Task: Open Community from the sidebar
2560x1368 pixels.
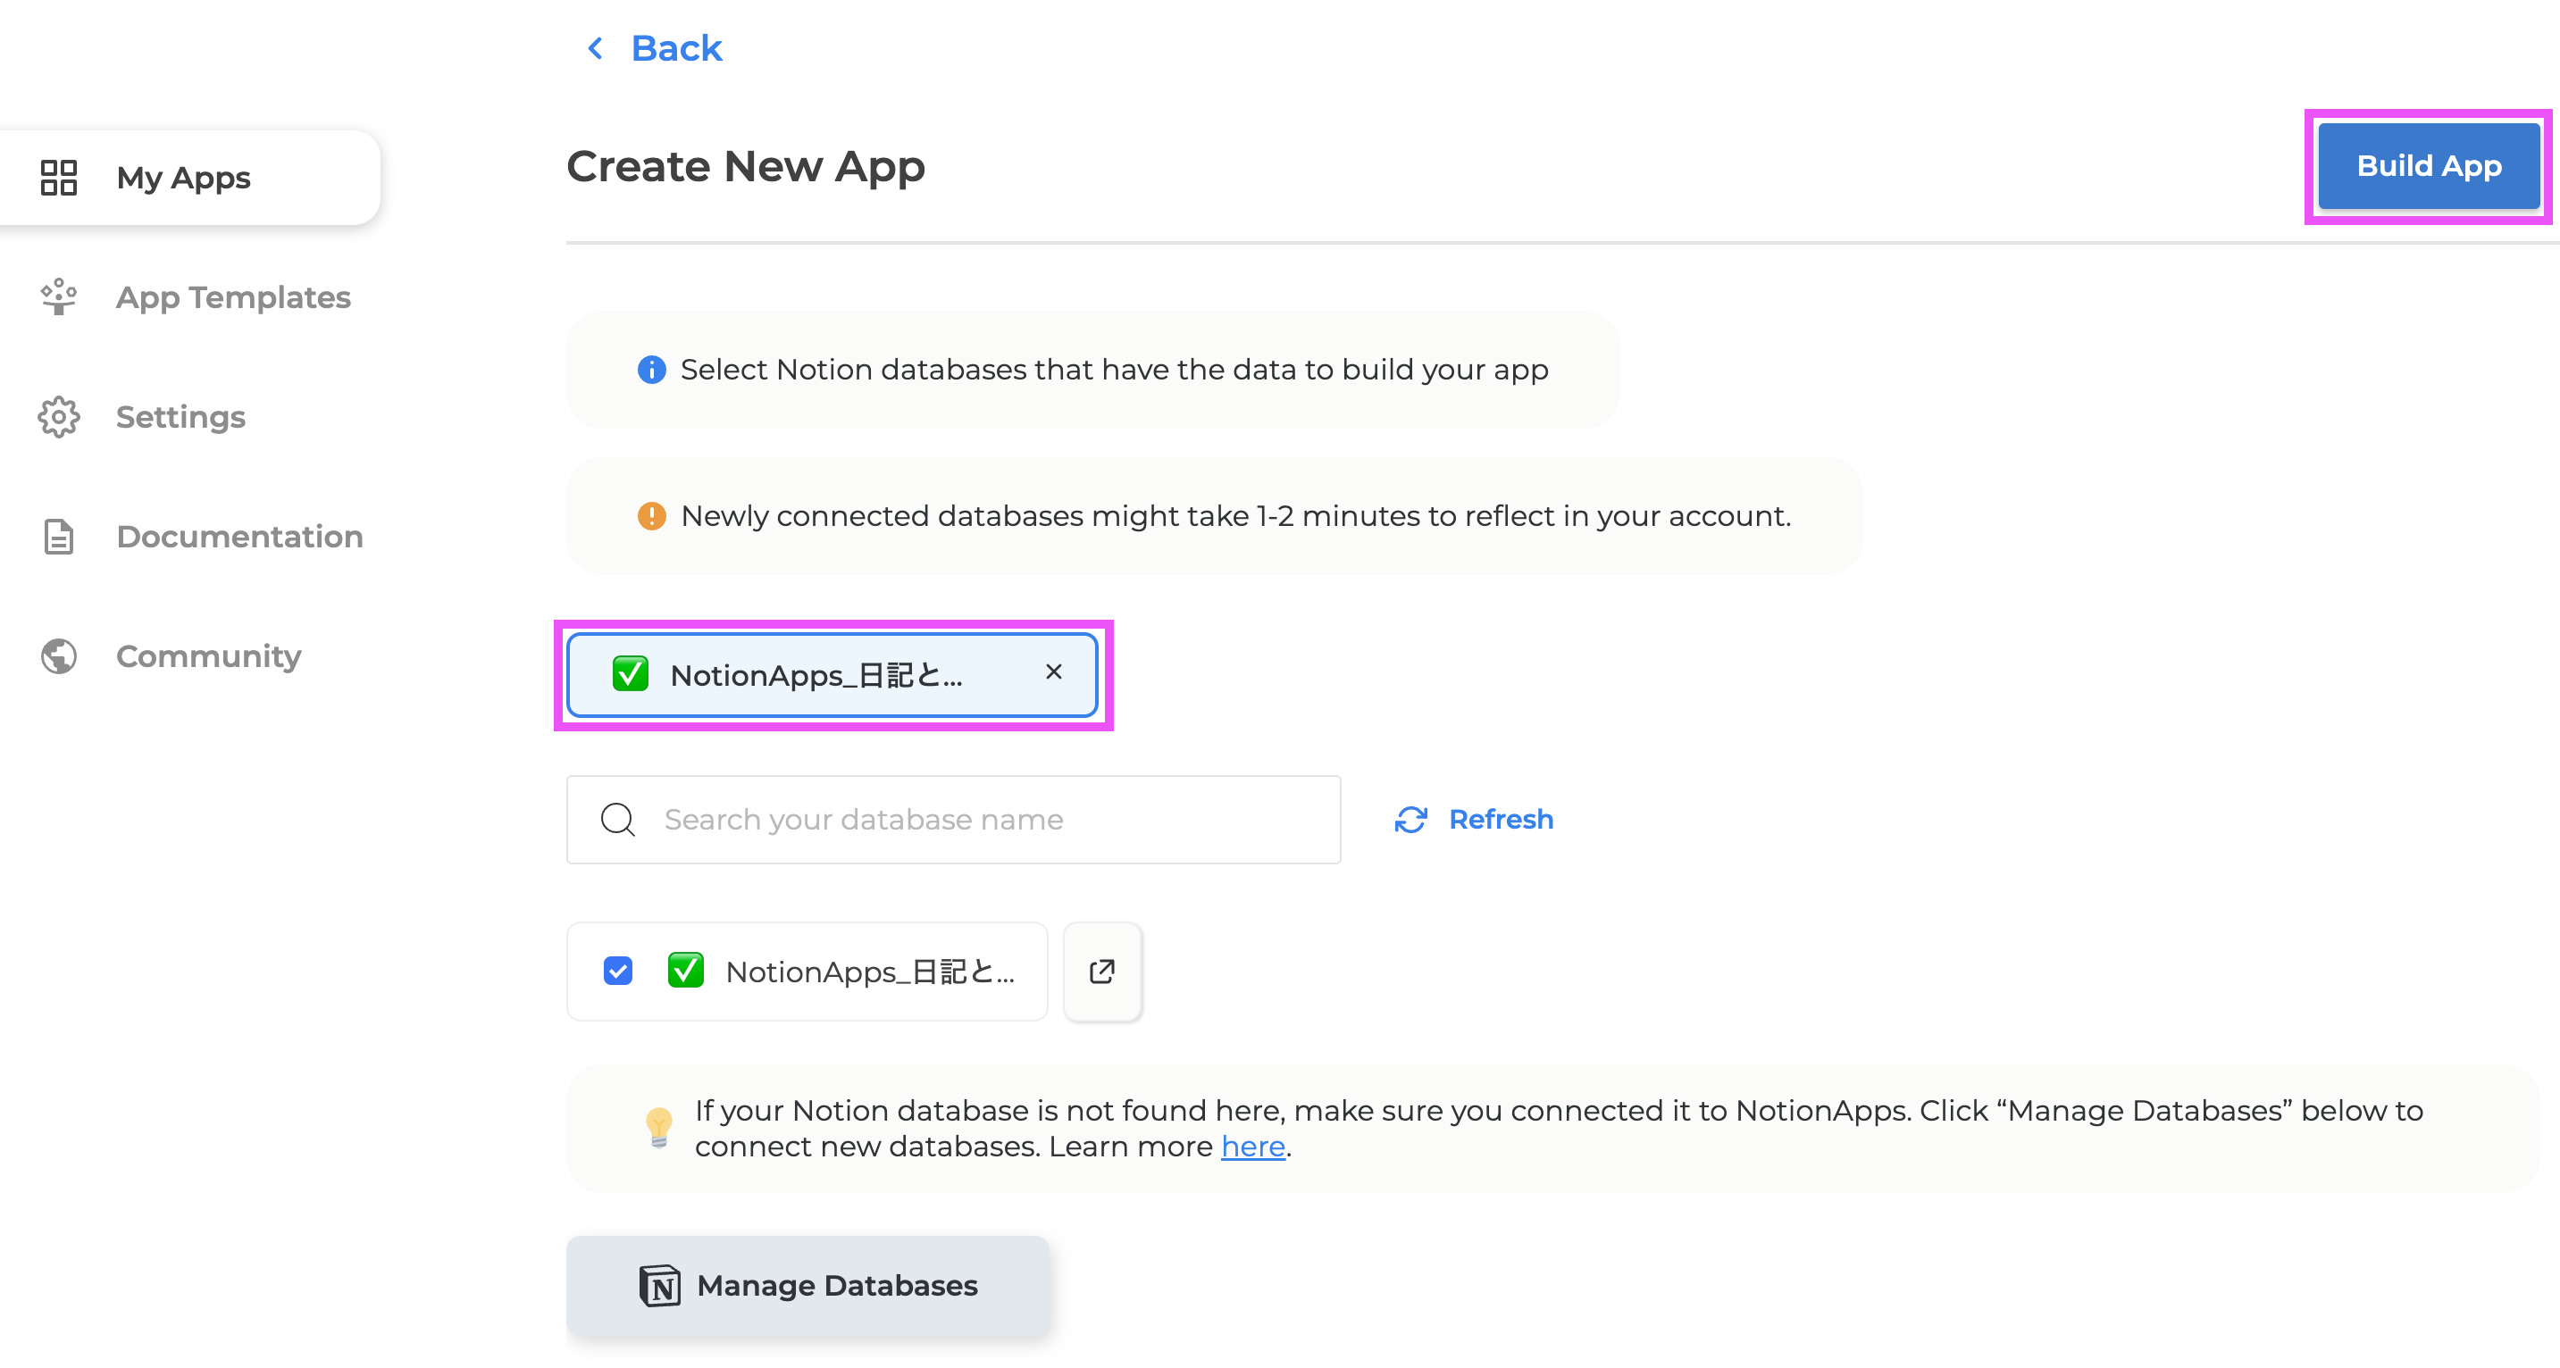Action: click(x=209, y=655)
